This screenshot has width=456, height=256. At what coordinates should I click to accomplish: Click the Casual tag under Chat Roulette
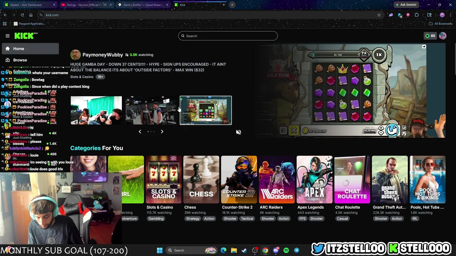click(x=342, y=219)
